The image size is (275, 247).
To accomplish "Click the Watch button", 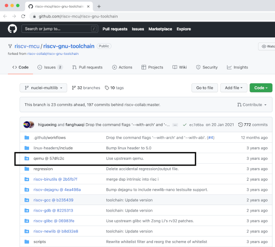I will tap(267, 46).
